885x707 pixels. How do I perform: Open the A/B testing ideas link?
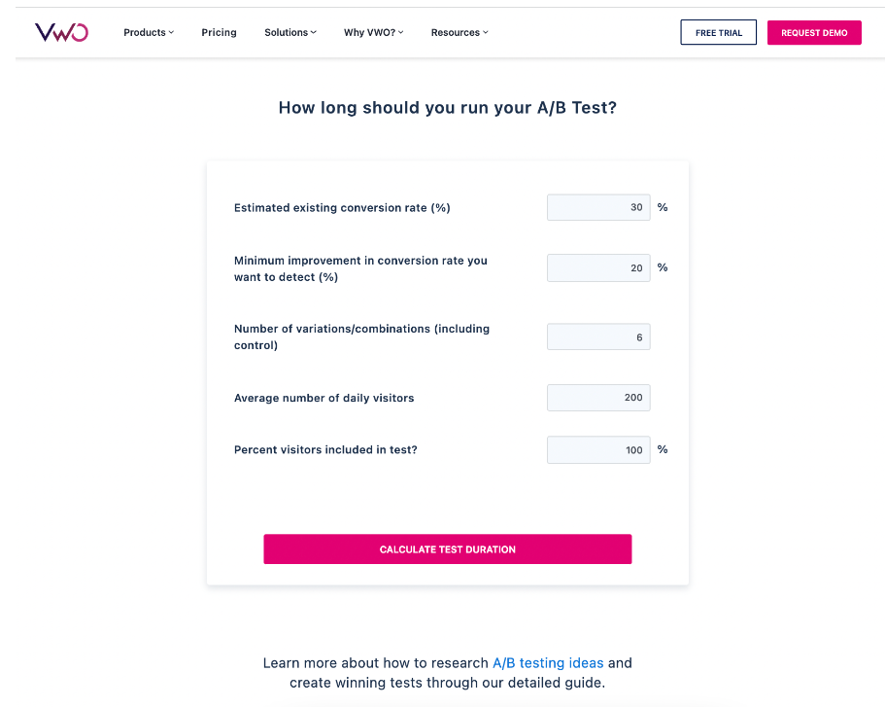548,663
